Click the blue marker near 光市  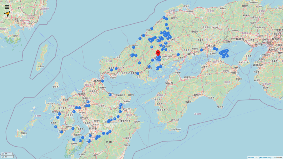click(x=138, y=74)
